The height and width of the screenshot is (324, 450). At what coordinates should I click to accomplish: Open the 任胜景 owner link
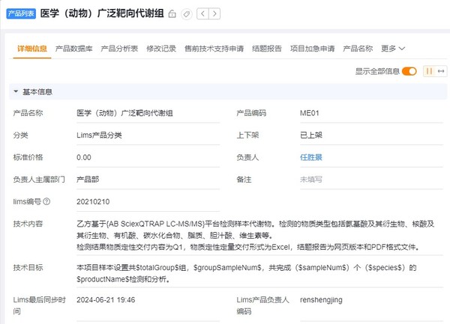311,158
